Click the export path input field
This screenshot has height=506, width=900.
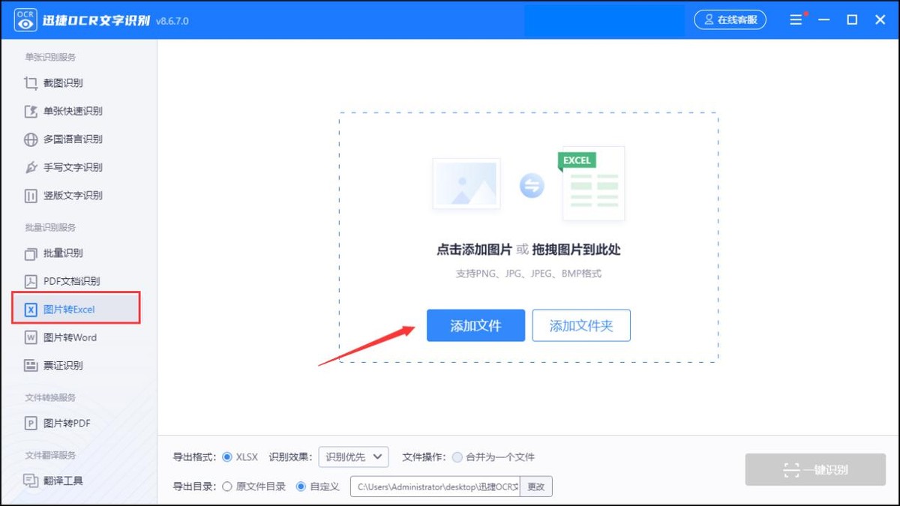pos(435,487)
